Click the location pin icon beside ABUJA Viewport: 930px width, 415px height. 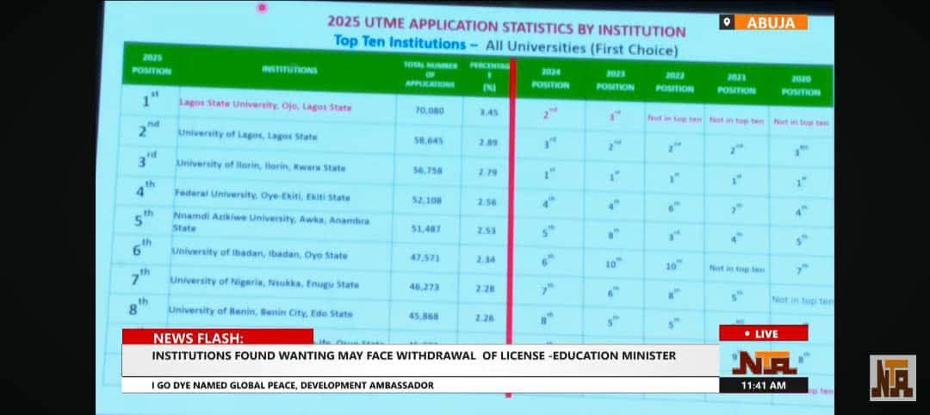(x=728, y=22)
